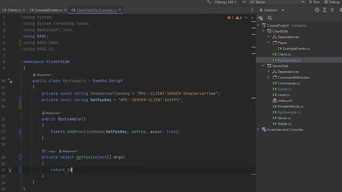Click the ClientSide namespace name in code
Screen dimensions: 342x192
[58, 62]
